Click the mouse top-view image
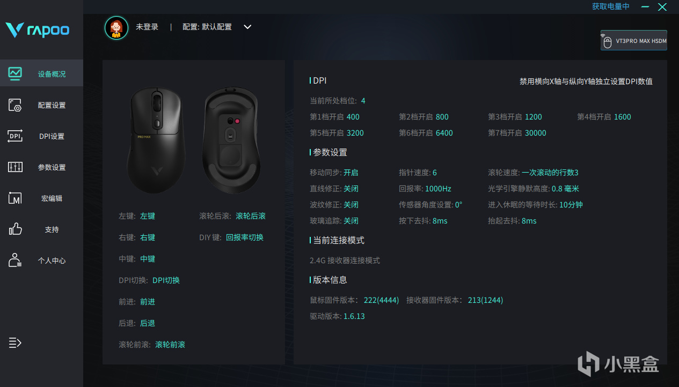 click(x=157, y=140)
